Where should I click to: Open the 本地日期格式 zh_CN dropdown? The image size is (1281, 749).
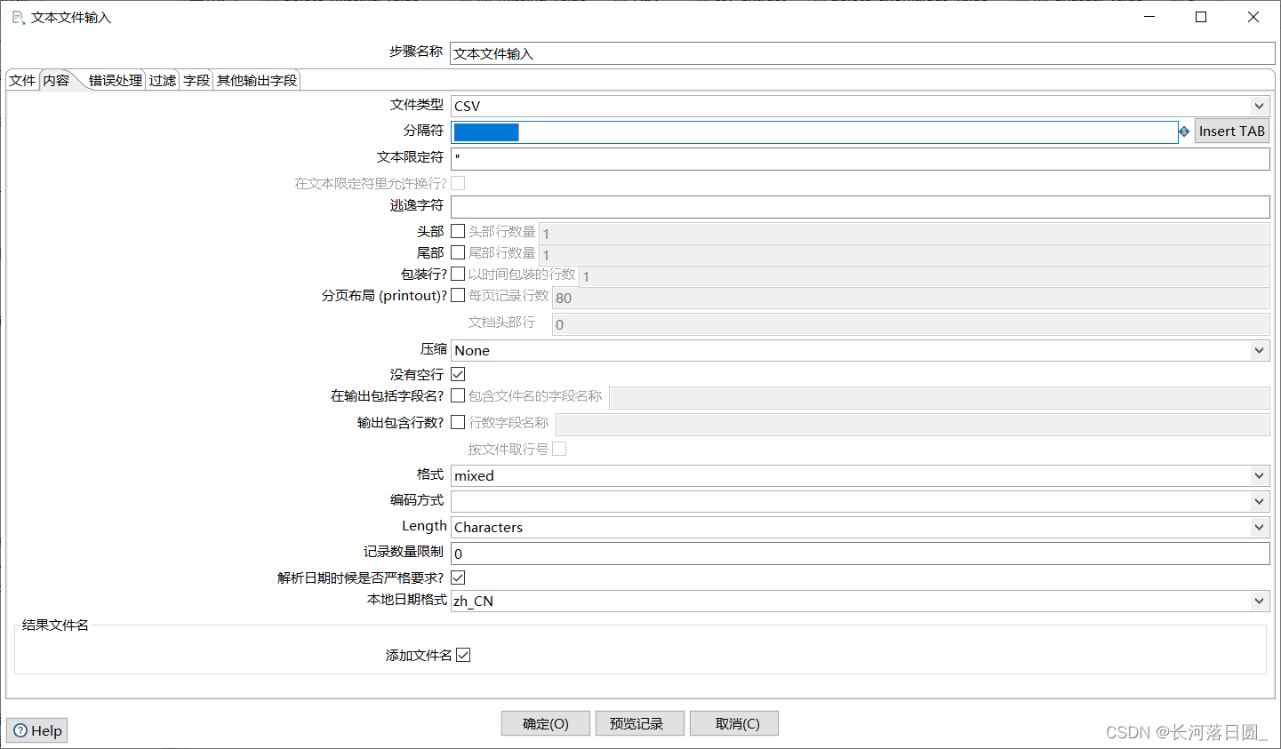[x=1259, y=601]
